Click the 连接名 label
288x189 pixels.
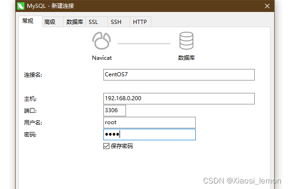click(x=33, y=75)
